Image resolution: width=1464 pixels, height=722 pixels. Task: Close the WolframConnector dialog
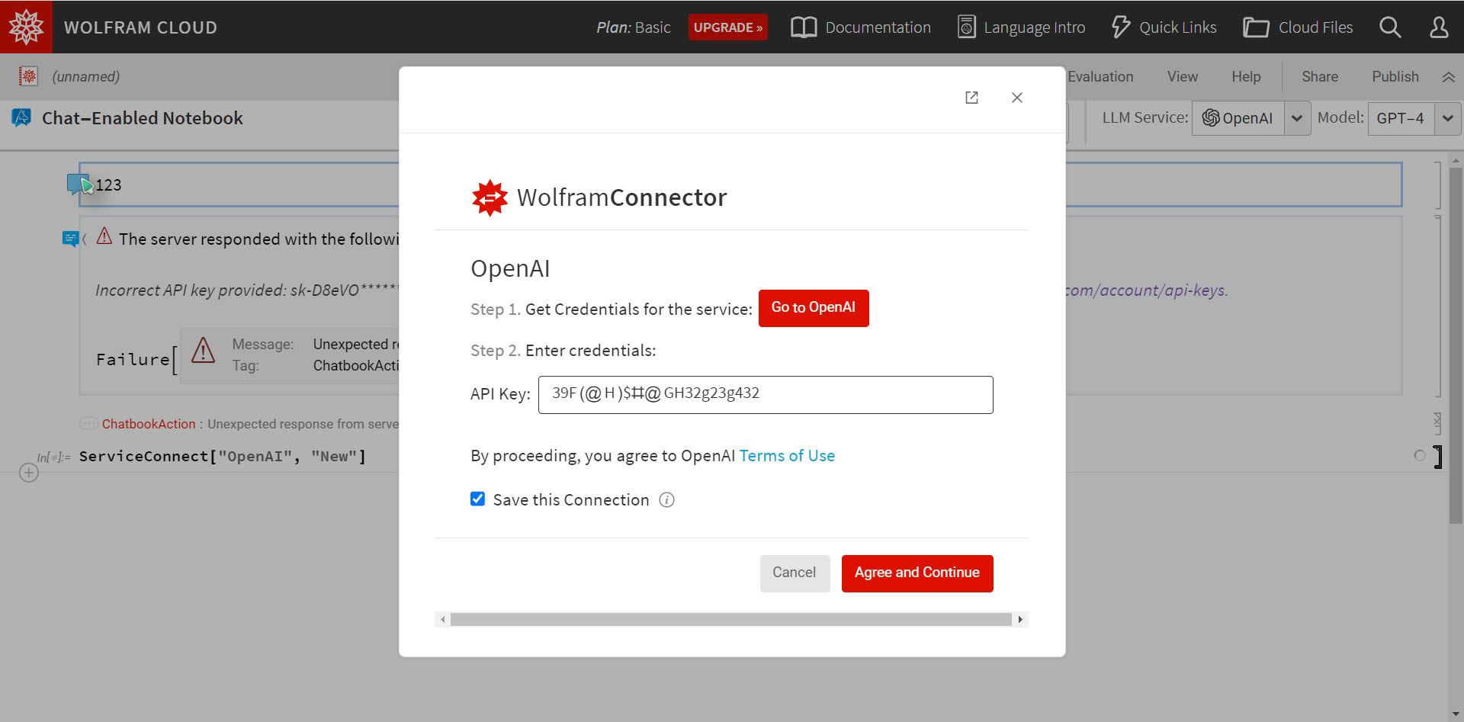pyautogui.click(x=1016, y=98)
